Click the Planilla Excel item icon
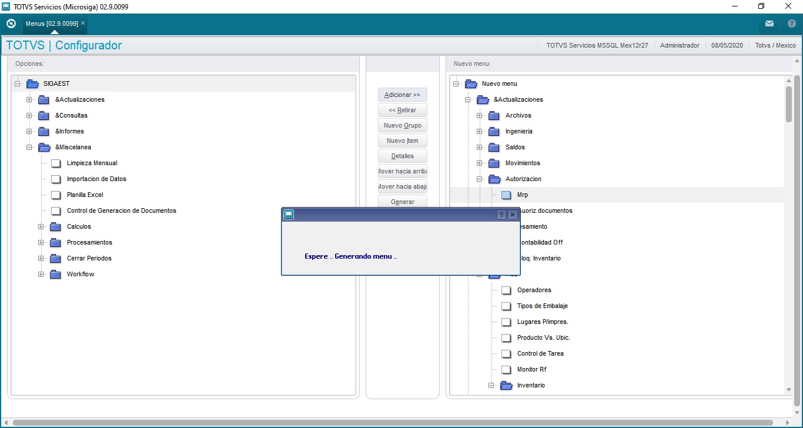The height and width of the screenshot is (428, 803). [56, 195]
